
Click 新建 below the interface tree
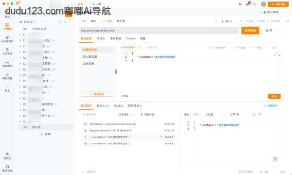pyautogui.click(x=46, y=134)
